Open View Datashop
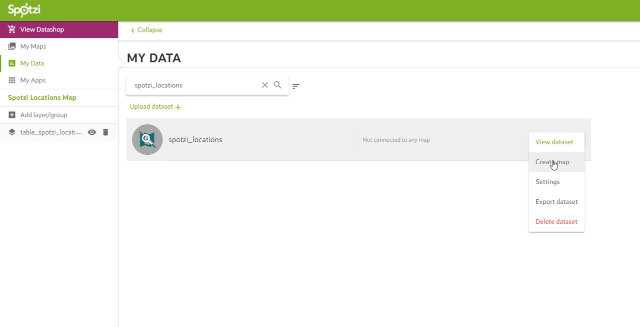 click(59, 29)
